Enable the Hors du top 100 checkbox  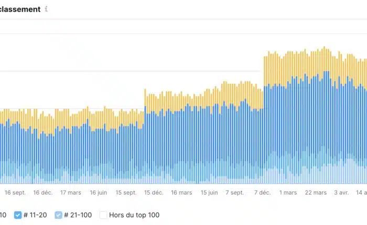click(104, 215)
